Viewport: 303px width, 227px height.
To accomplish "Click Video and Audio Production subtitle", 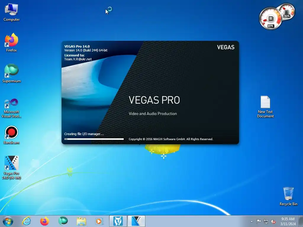I will click(x=153, y=114).
